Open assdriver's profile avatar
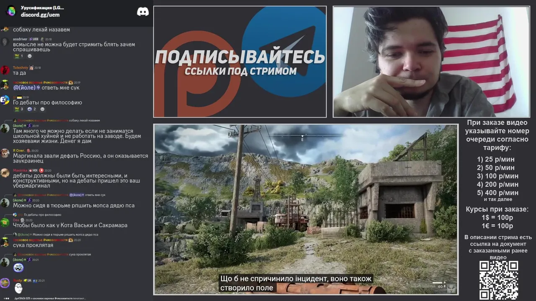536x301 pixels. (5, 42)
